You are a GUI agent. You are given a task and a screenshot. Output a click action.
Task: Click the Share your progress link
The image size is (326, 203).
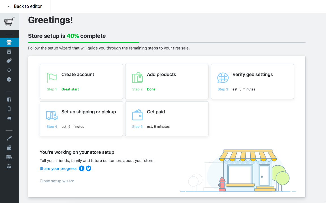[x=58, y=168]
